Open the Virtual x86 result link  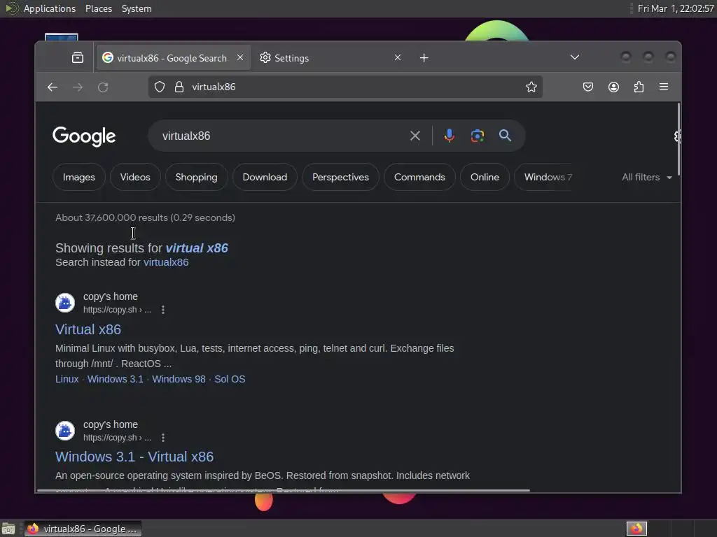(x=88, y=329)
